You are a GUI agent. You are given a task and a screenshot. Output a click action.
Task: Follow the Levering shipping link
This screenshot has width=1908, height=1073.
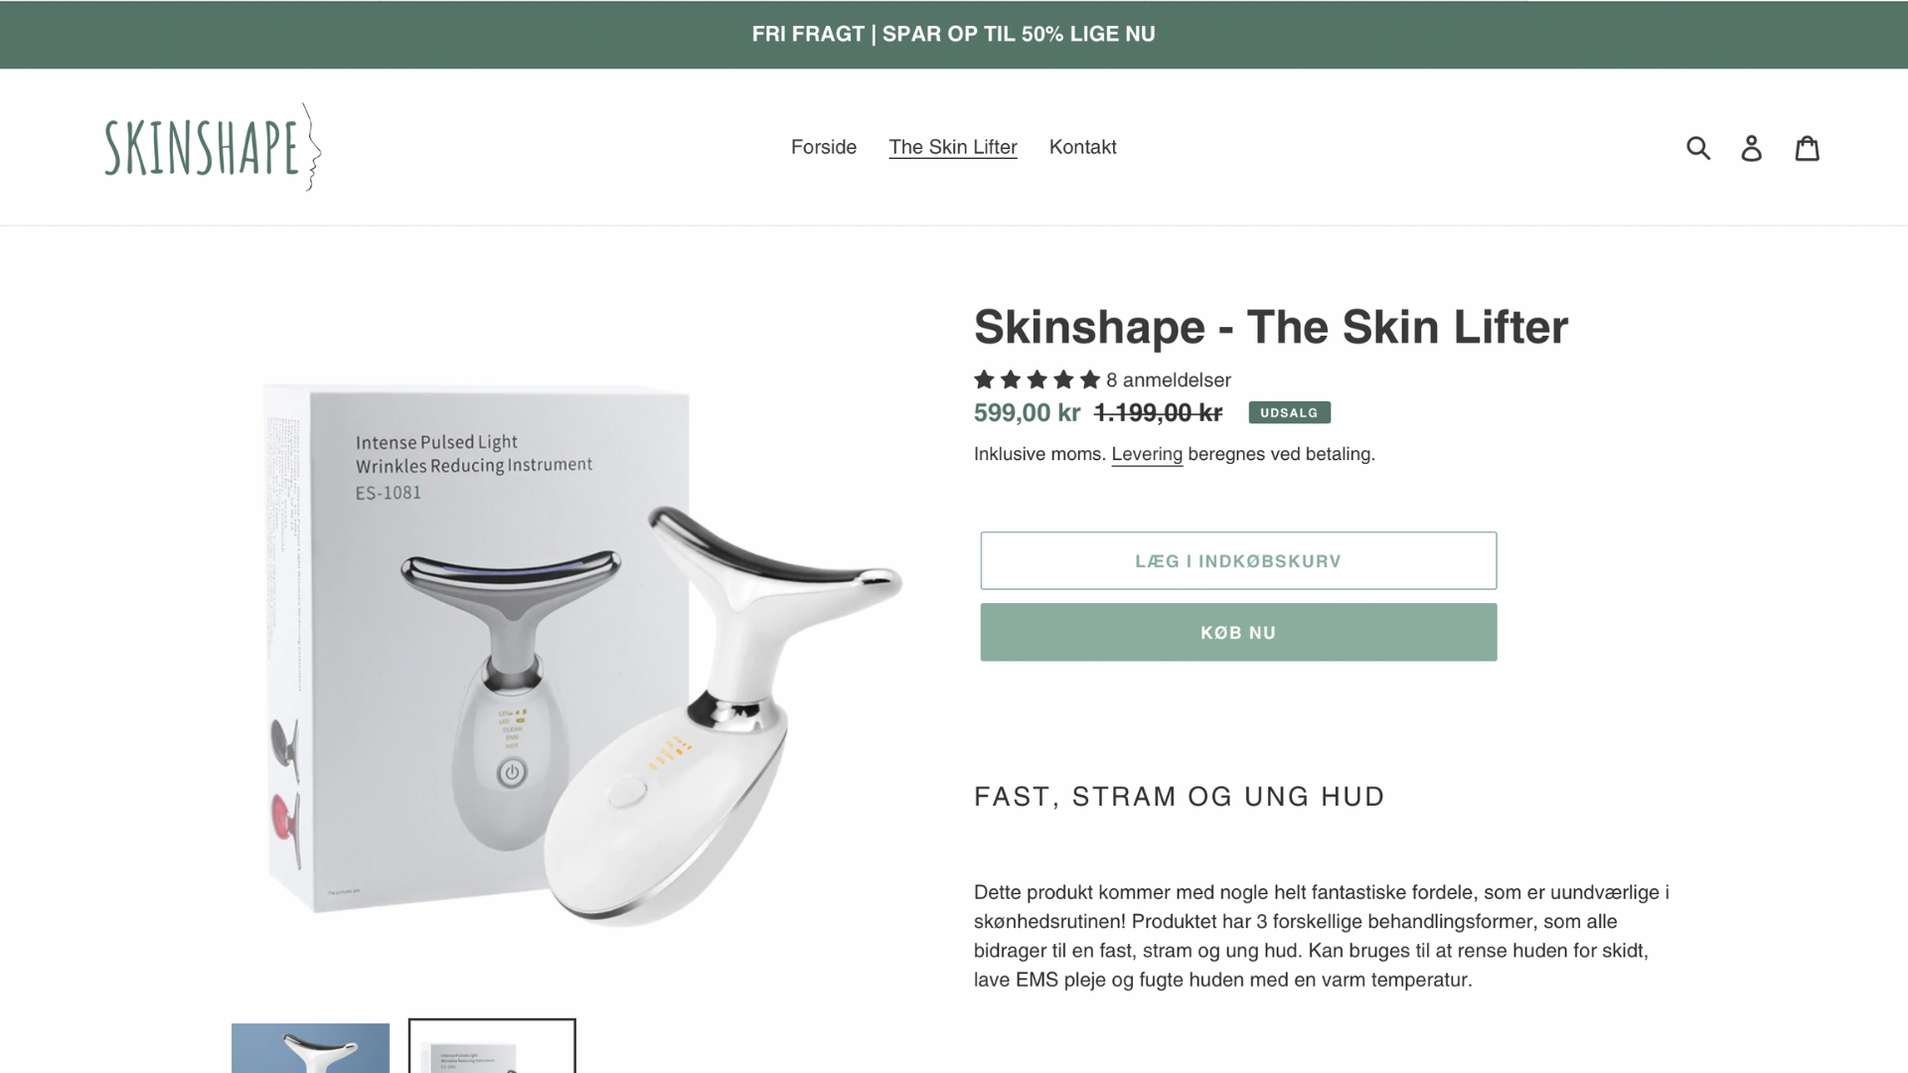pos(1147,454)
